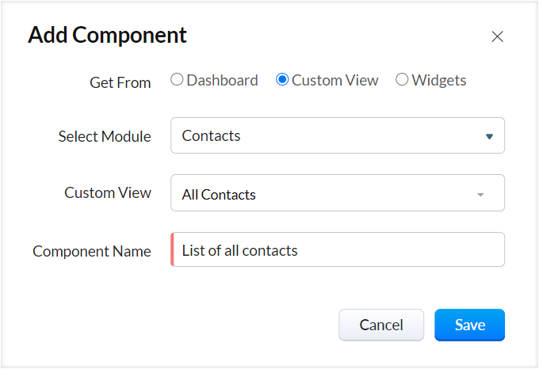The width and height of the screenshot is (539, 369).
Task: Click the "Get From" field label
Action: [x=120, y=82]
